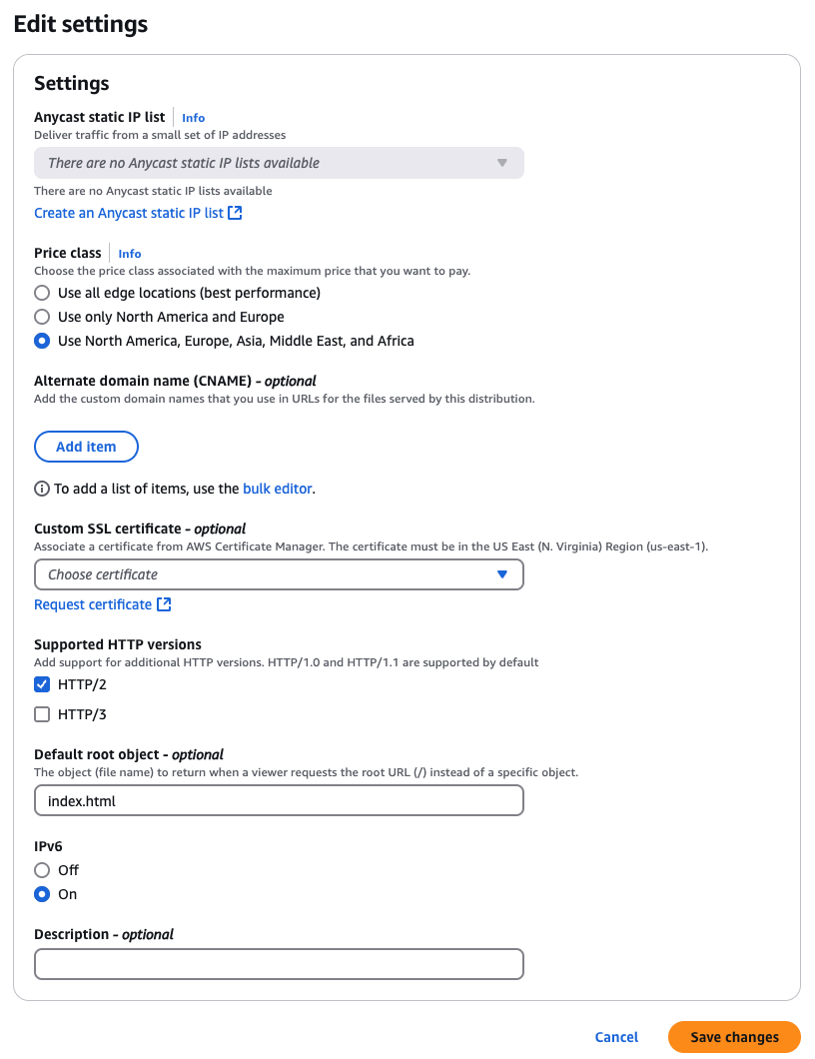This screenshot has width=815, height=1059.
Task: Click the Request certificate link
Action: 93,604
